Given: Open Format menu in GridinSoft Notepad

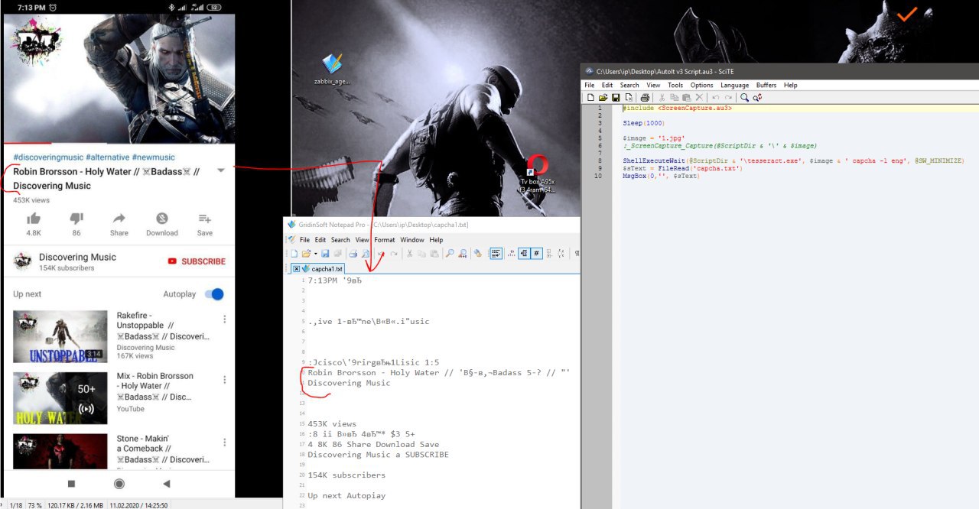Looking at the screenshot, I should tap(385, 240).
